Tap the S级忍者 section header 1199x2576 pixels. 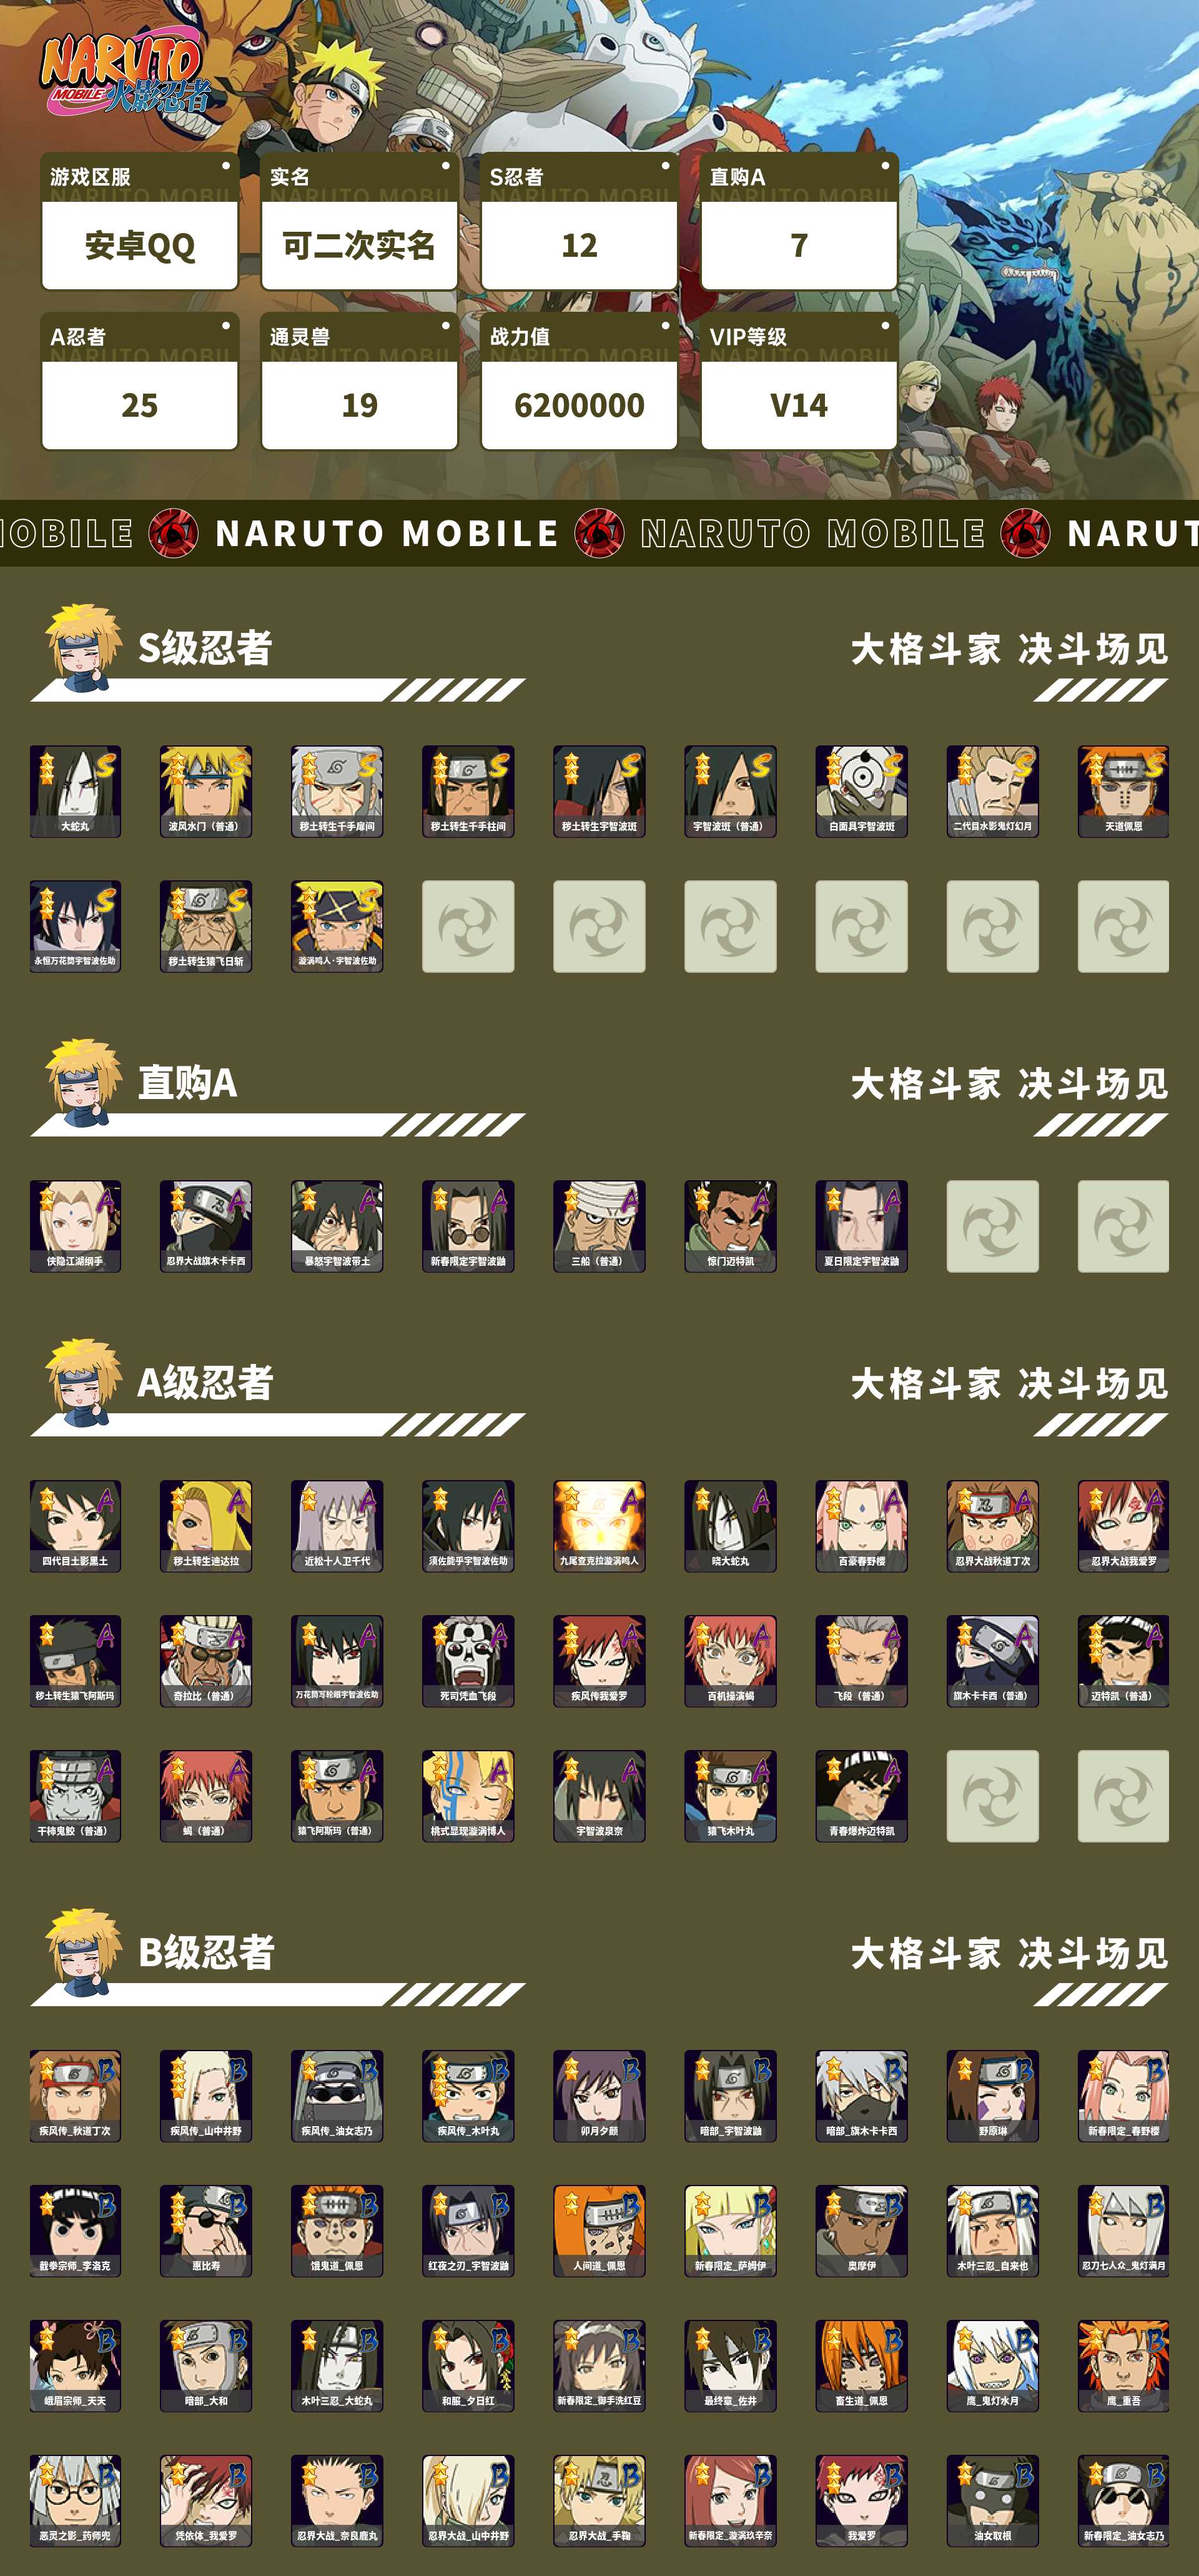205,648
